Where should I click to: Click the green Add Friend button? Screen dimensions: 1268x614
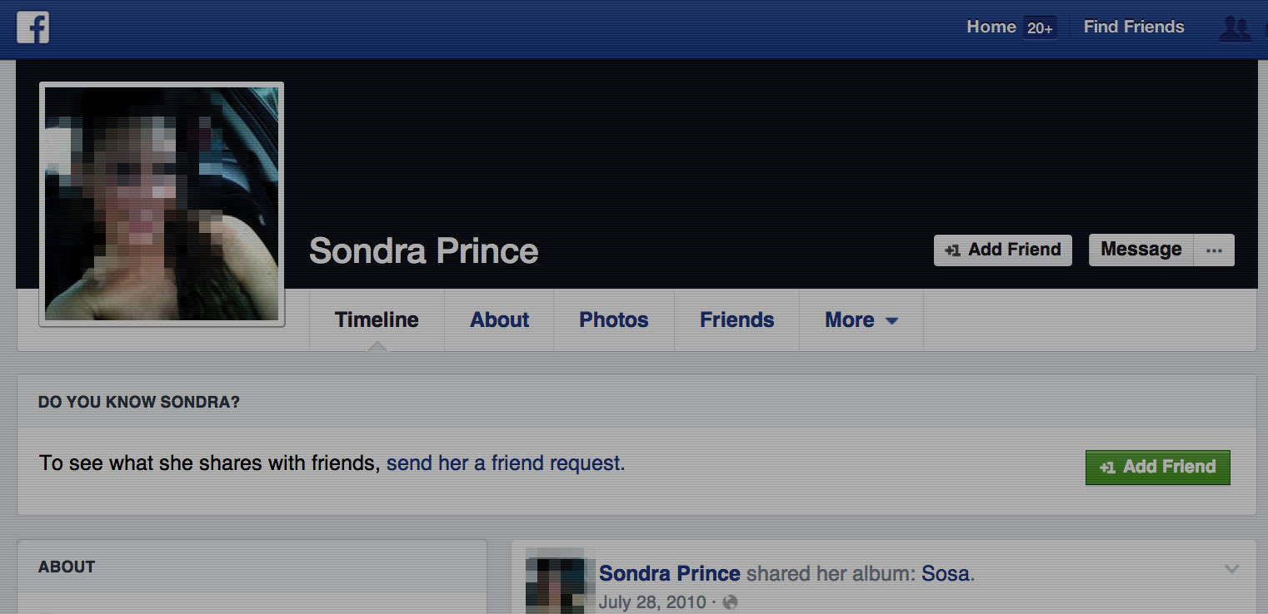(1157, 467)
